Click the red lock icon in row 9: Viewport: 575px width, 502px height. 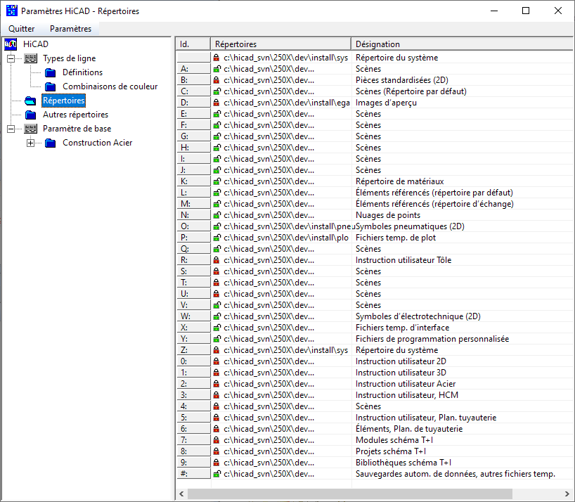tap(217, 463)
